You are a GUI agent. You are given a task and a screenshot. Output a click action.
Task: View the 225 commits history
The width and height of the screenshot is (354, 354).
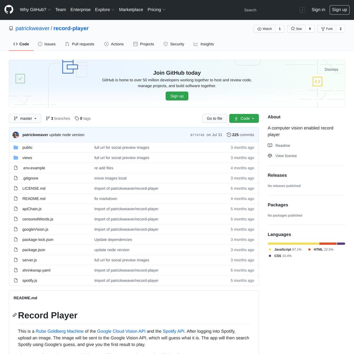click(x=240, y=135)
